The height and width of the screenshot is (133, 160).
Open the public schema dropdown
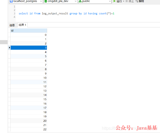(x=95, y=1)
